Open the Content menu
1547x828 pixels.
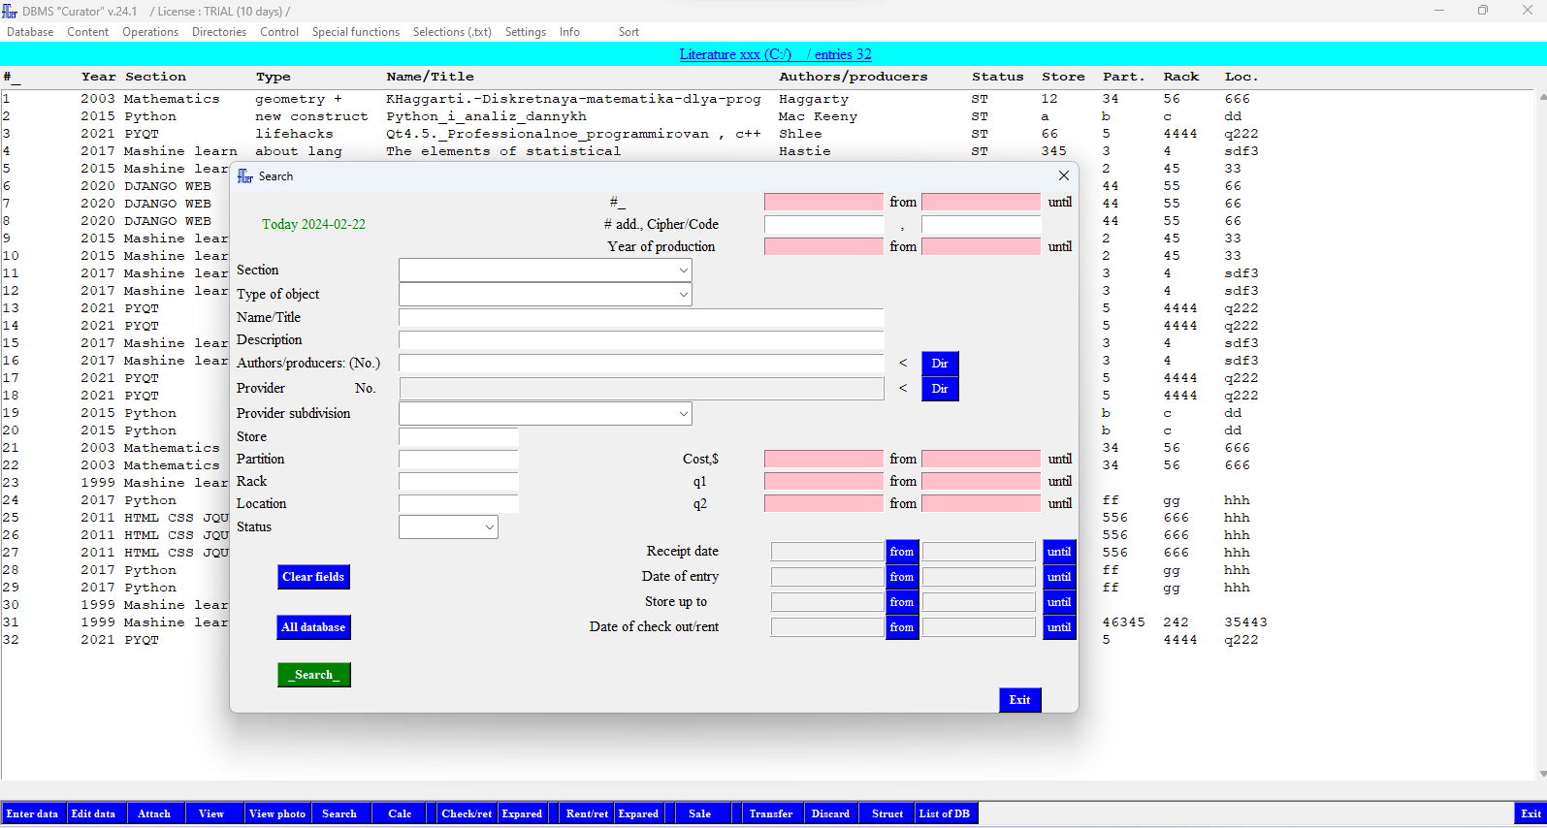coord(87,32)
